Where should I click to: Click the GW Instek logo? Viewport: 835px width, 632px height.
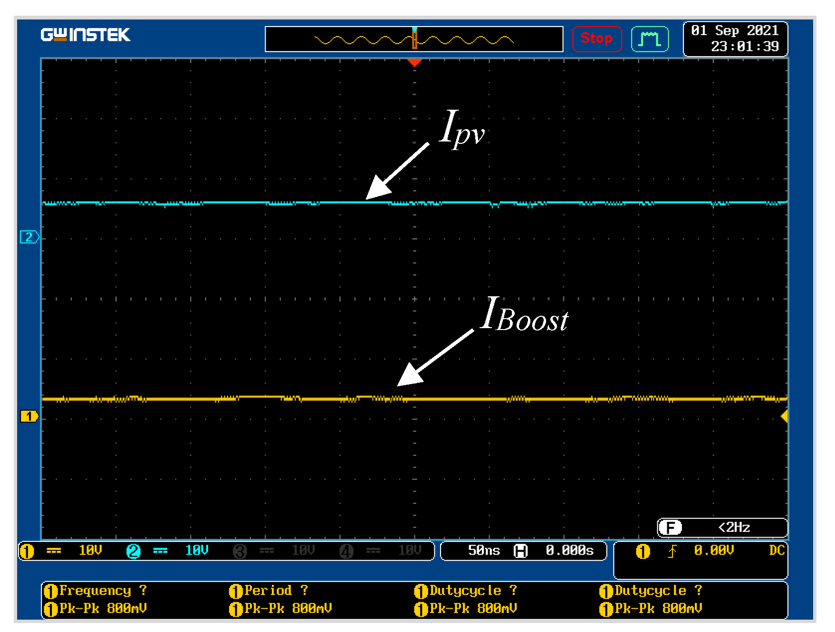click(x=85, y=35)
